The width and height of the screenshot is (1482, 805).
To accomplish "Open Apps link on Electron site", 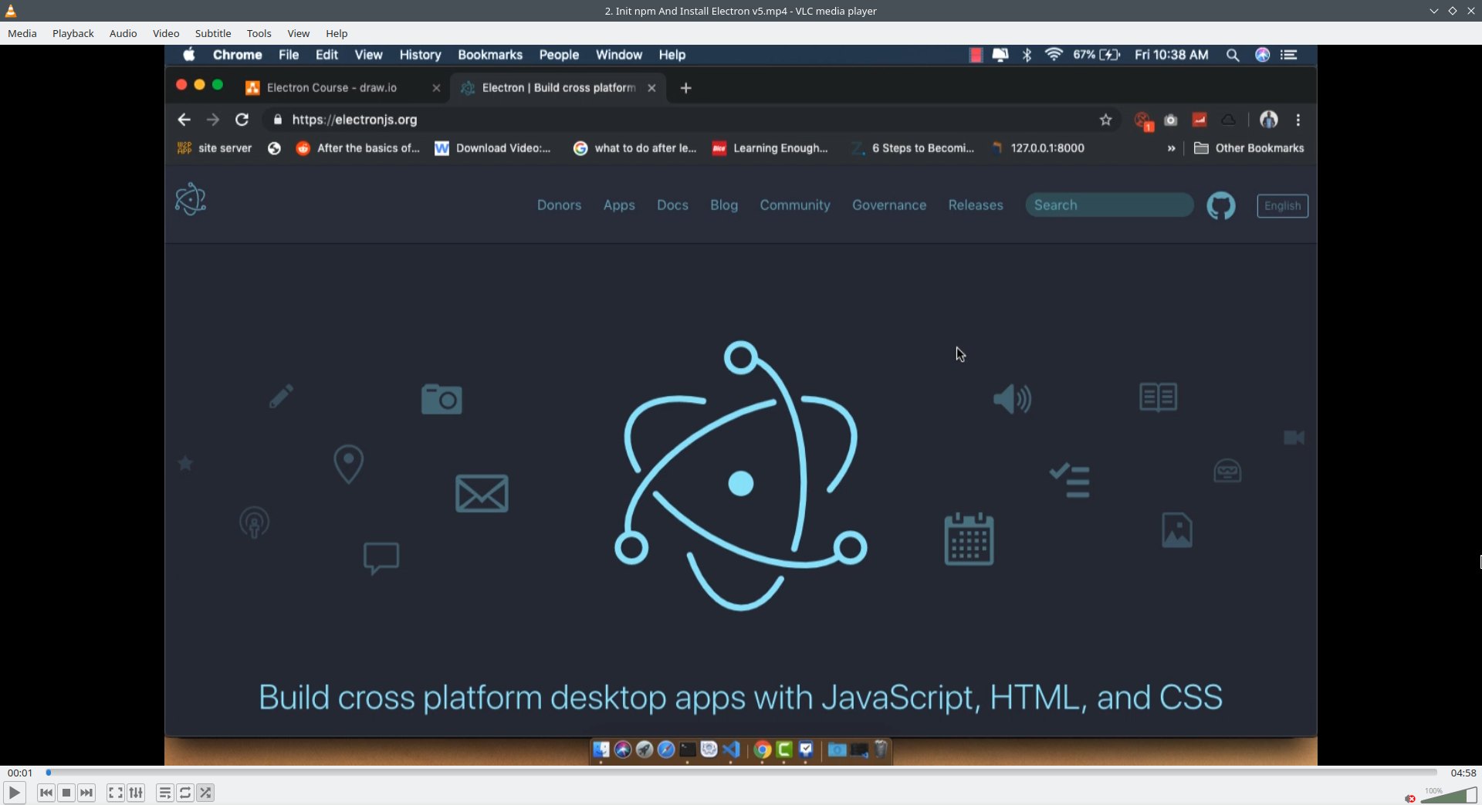I will (x=619, y=205).
